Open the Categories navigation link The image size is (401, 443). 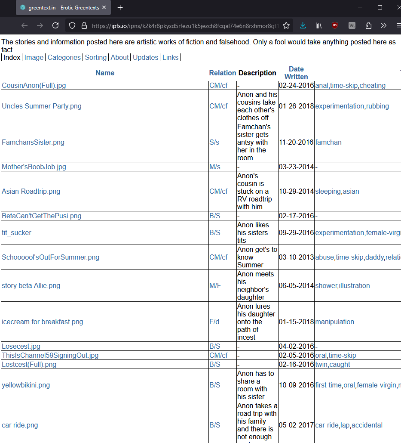point(64,57)
